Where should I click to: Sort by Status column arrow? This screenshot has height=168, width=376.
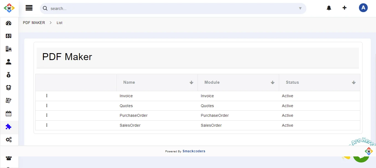[x=354, y=83]
